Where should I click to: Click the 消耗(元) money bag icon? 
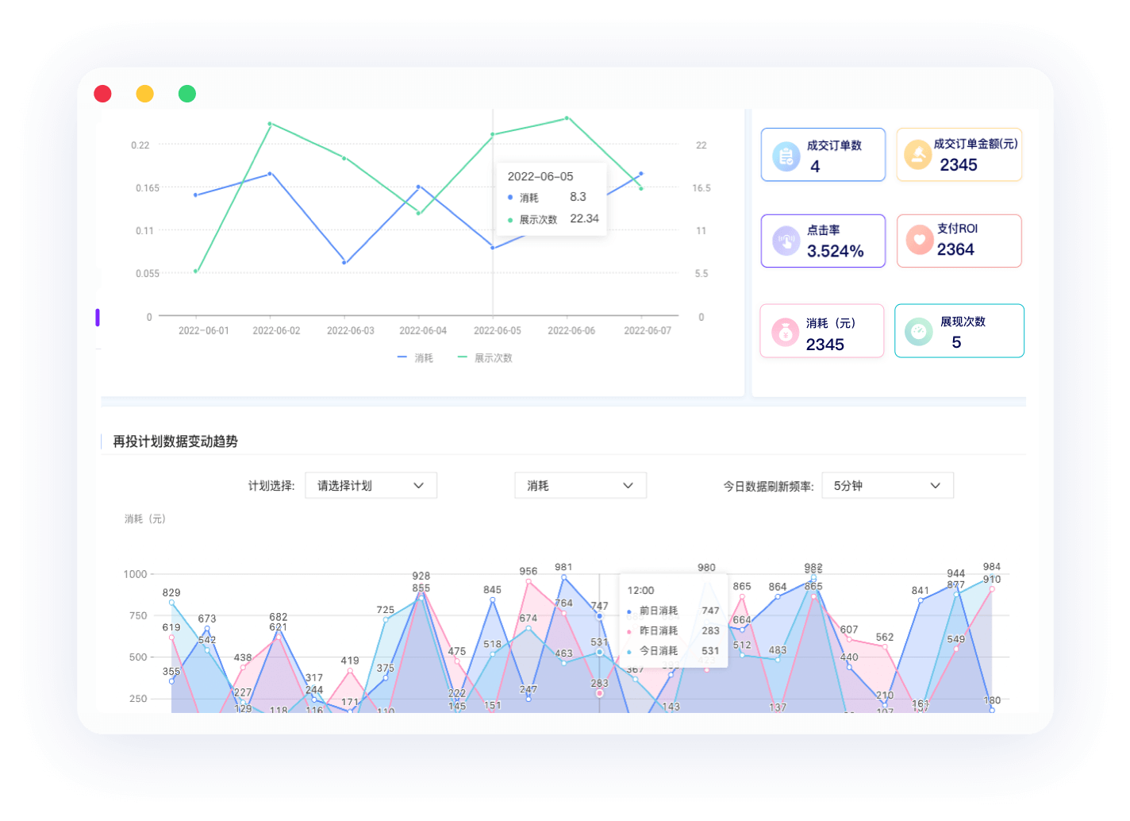coord(784,332)
